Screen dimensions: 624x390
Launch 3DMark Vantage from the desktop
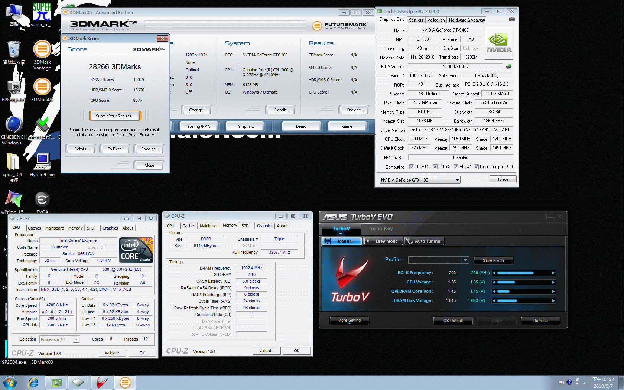coord(42,55)
